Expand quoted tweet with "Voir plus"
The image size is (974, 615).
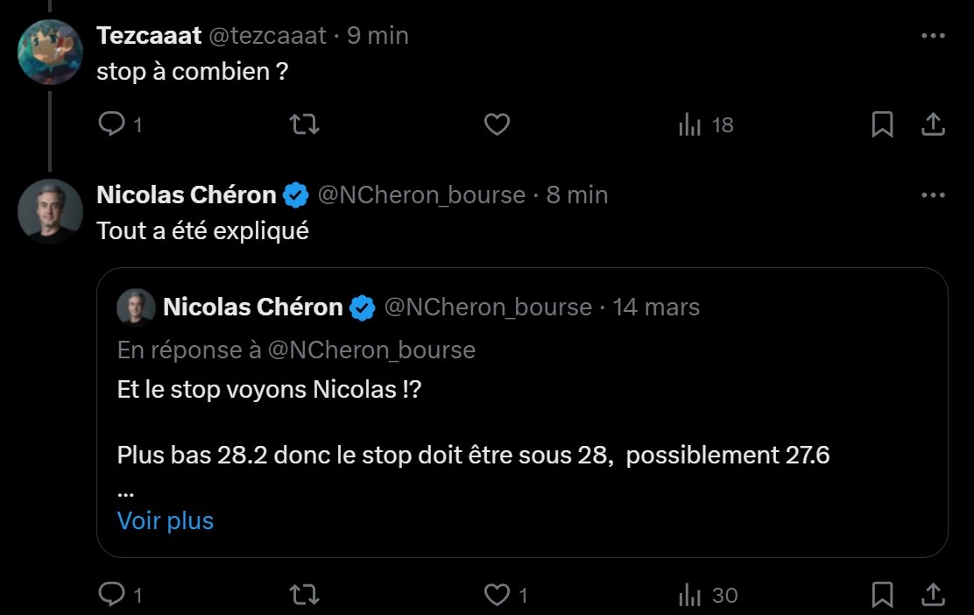[166, 520]
